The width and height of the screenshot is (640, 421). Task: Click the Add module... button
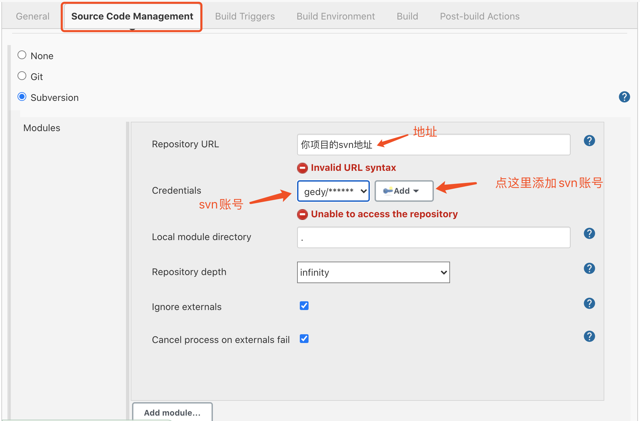click(x=172, y=412)
